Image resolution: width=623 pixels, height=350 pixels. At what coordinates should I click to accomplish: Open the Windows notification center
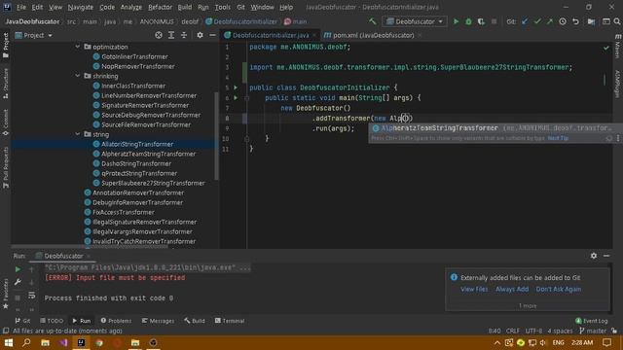click(x=606, y=342)
